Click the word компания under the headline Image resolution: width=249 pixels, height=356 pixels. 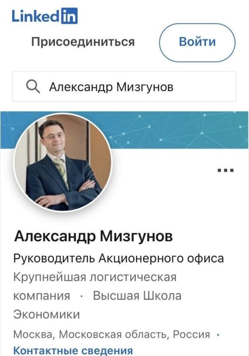click(41, 296)
